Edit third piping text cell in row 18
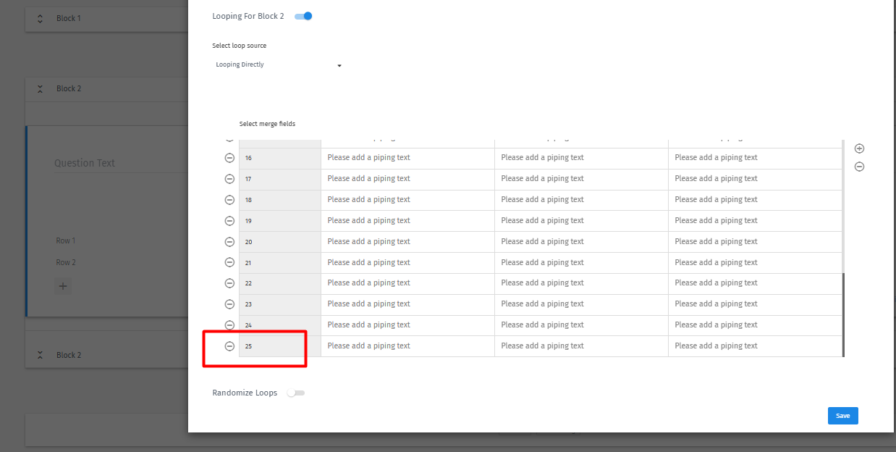The width and height of the screenshot is (896, 452). 755,200
